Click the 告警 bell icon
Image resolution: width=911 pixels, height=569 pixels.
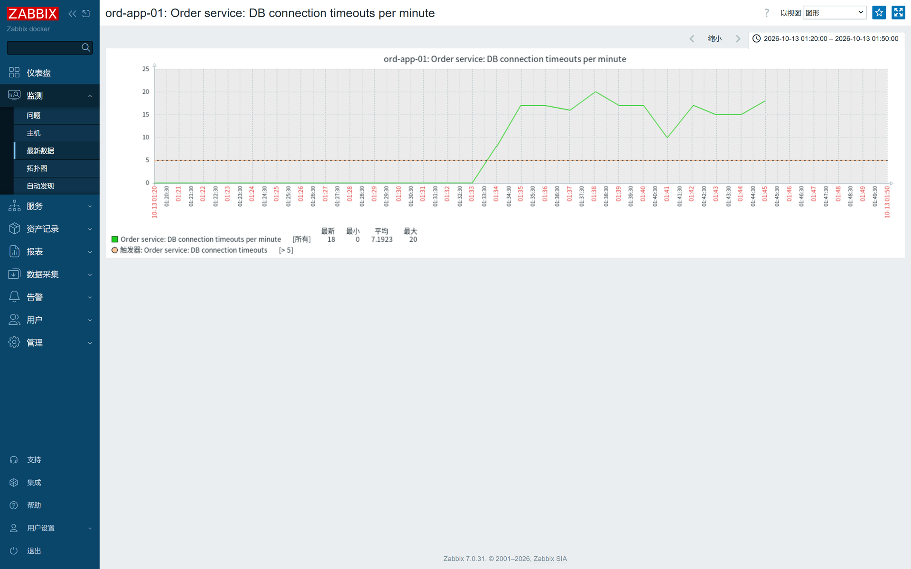point(14,297)
